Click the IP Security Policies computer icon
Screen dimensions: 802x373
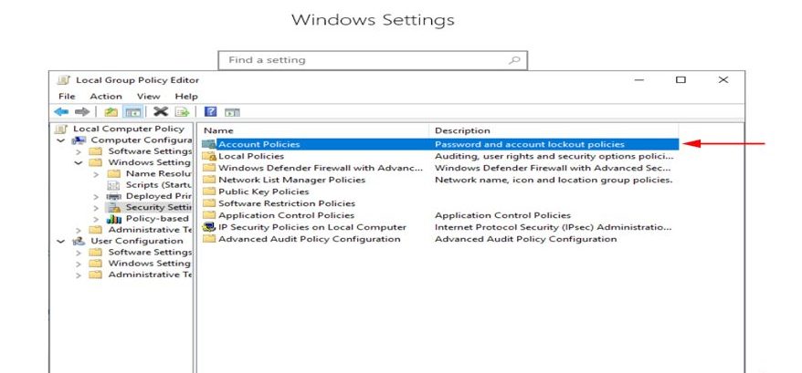coord(209,227)
